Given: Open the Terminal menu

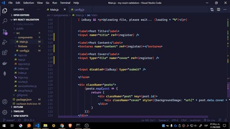Looking at the screenshot, I should pos(65,3).
